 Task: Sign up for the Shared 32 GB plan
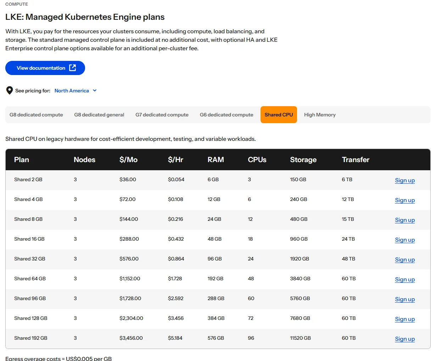[x=405, y=259]
